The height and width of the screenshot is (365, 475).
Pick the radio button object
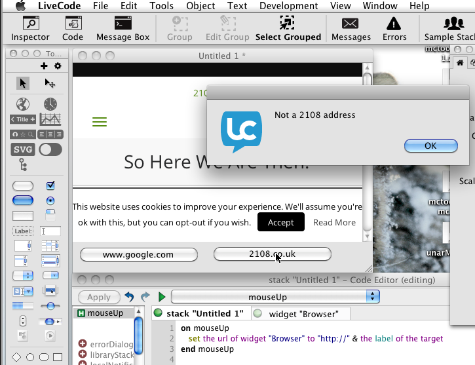50,201
